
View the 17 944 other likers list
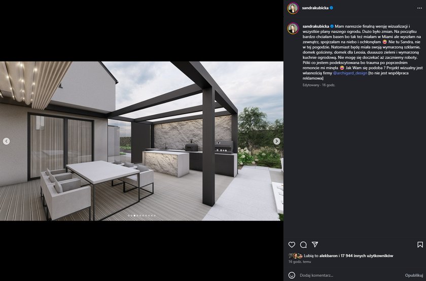tap(367, 256)
